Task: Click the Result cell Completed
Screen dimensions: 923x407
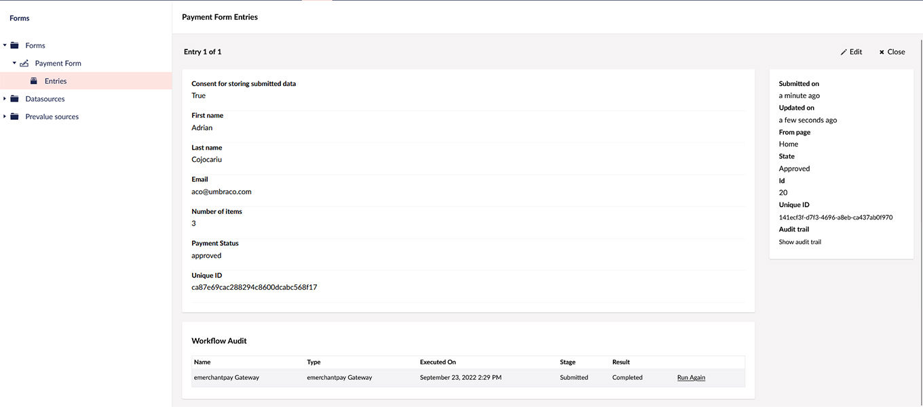Action: click(627, 378)
